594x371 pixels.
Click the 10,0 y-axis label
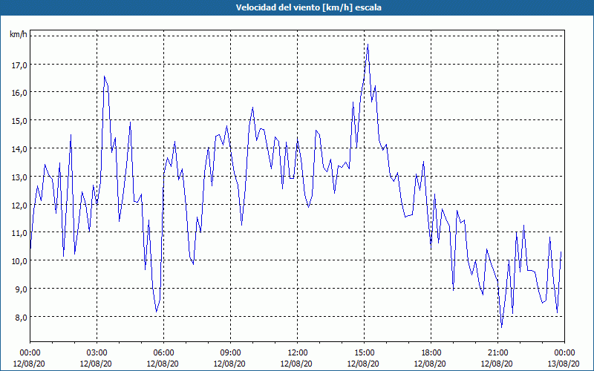(x=19, y=261)
